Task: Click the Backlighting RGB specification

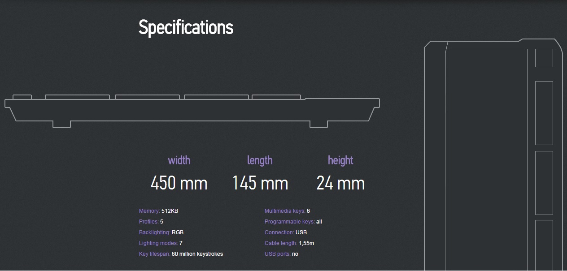Action: (x=161, y=232)
